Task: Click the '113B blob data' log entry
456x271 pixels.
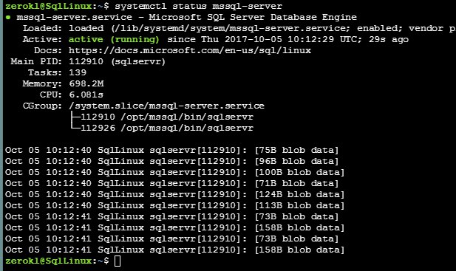Action: click(299, 205)
